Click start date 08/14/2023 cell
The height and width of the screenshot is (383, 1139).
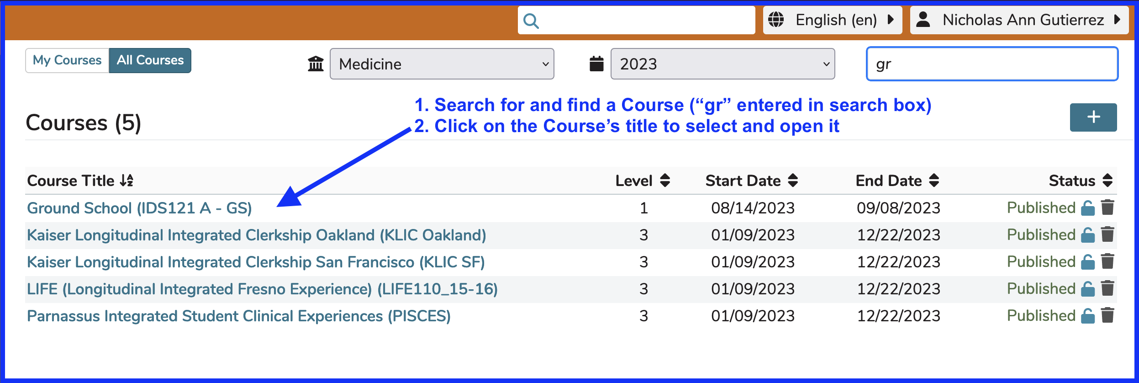click(753, 208)
